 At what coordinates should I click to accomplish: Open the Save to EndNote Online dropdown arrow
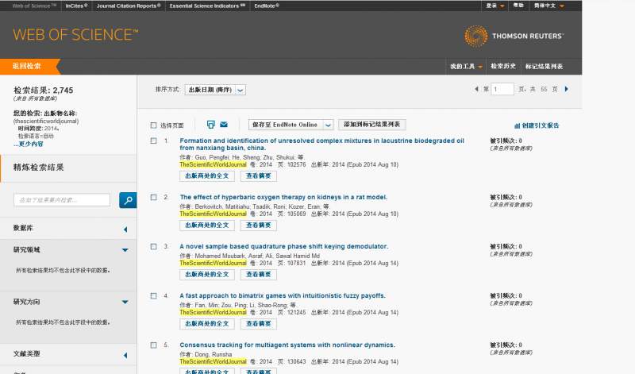(x=328, y=125)
